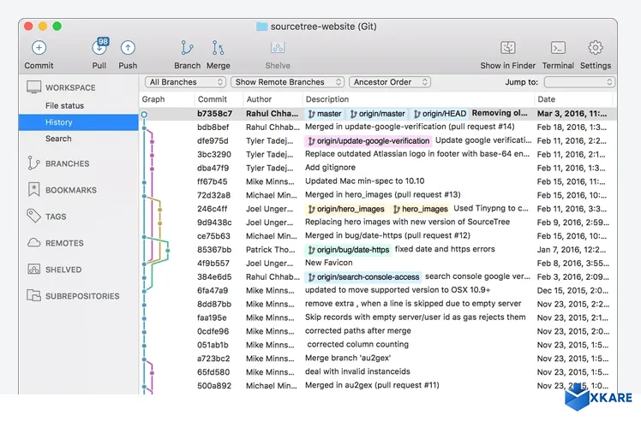Open the Jump to combo box

579,82
